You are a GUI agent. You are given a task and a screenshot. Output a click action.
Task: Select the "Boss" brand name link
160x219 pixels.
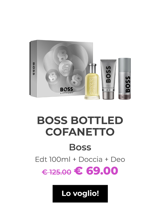click(80, 147)
